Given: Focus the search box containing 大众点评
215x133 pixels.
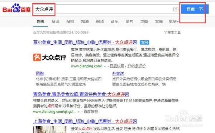Looking at the screenshot, I should point(106,9).
